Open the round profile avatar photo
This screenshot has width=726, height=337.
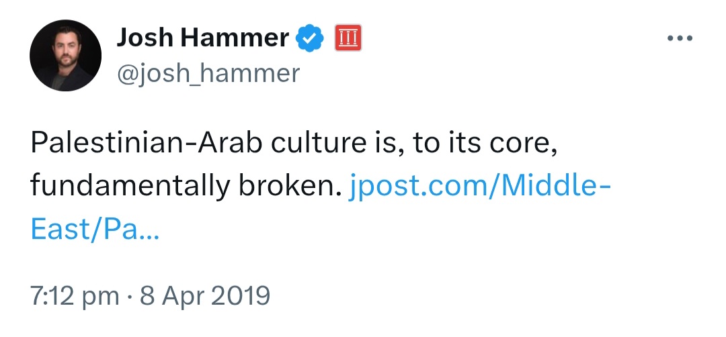[65, 56]
